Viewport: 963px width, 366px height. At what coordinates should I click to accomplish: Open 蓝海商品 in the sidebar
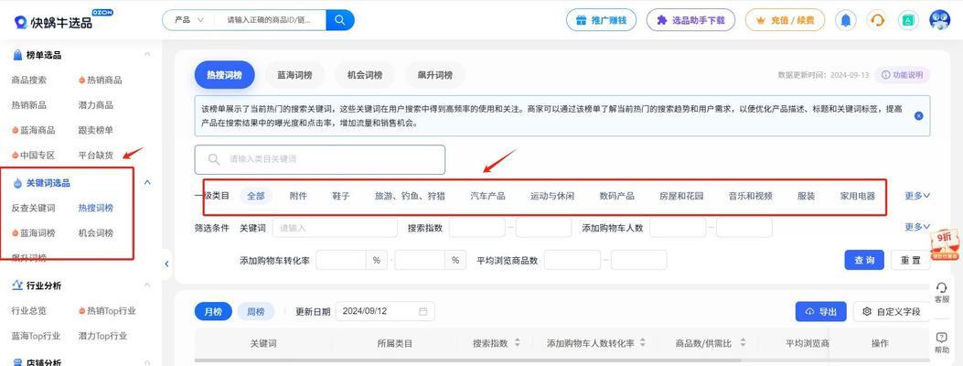tap(33, 130)
